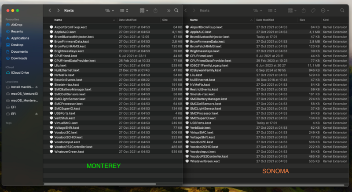Viewport: 352px width, 192px height.
Task: Go back in Monterey Finder window
Action: pos(50,11)
